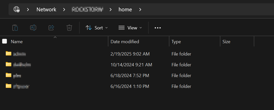
Task: Click the Size column header
Action: [x=226, y=42]
